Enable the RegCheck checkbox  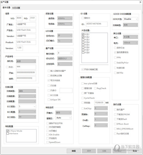(x=95, y=88)
